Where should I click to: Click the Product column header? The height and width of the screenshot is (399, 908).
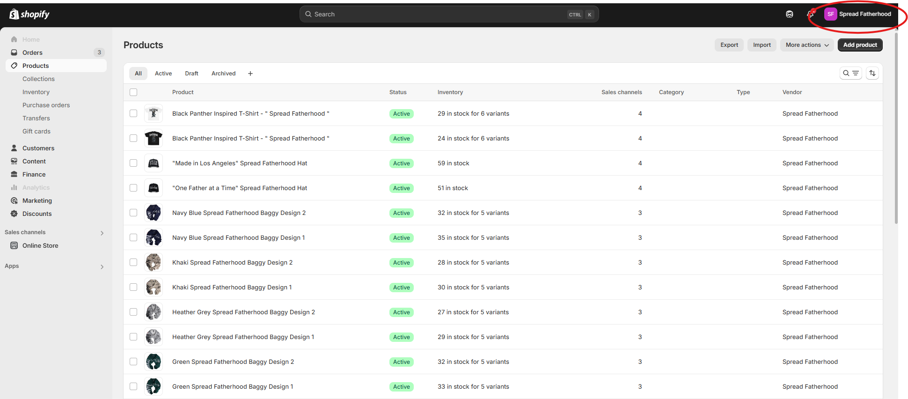[183, 92]
